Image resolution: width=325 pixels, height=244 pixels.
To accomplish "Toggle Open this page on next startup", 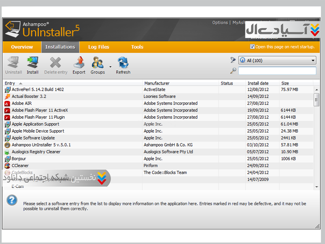I will pyautogui.click(x=252, y=47).
